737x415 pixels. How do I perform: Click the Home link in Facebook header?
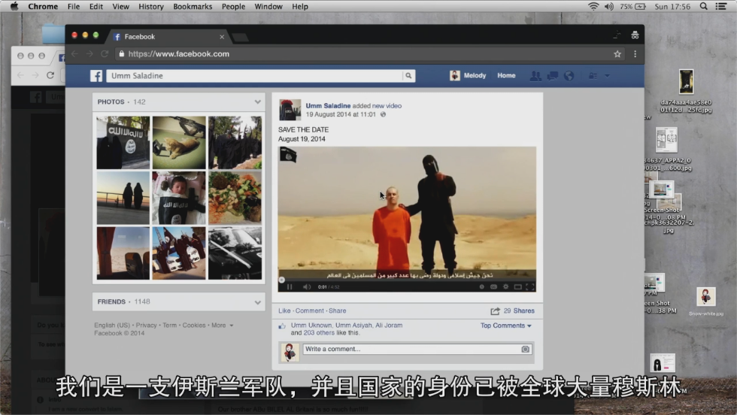click(506, 76)
